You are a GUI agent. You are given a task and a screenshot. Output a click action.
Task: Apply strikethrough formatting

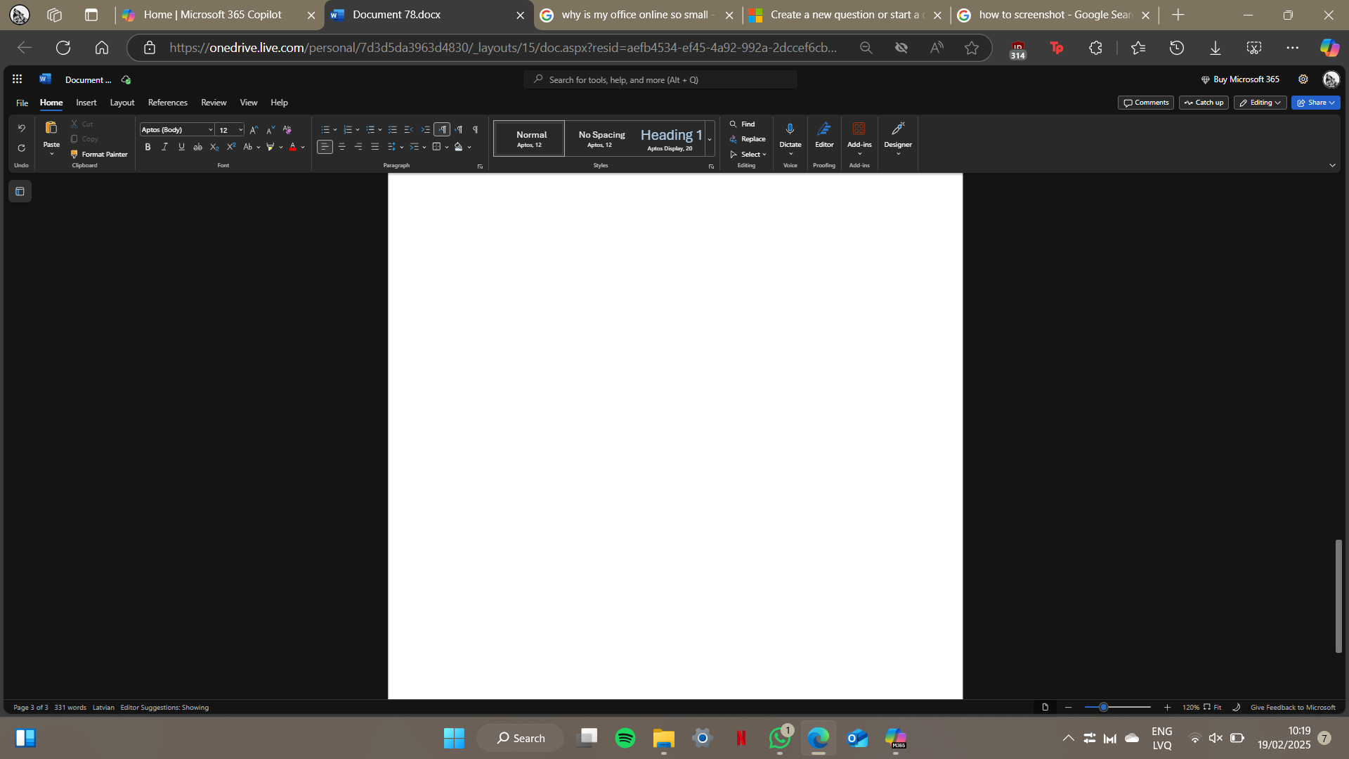click(197, 147)
